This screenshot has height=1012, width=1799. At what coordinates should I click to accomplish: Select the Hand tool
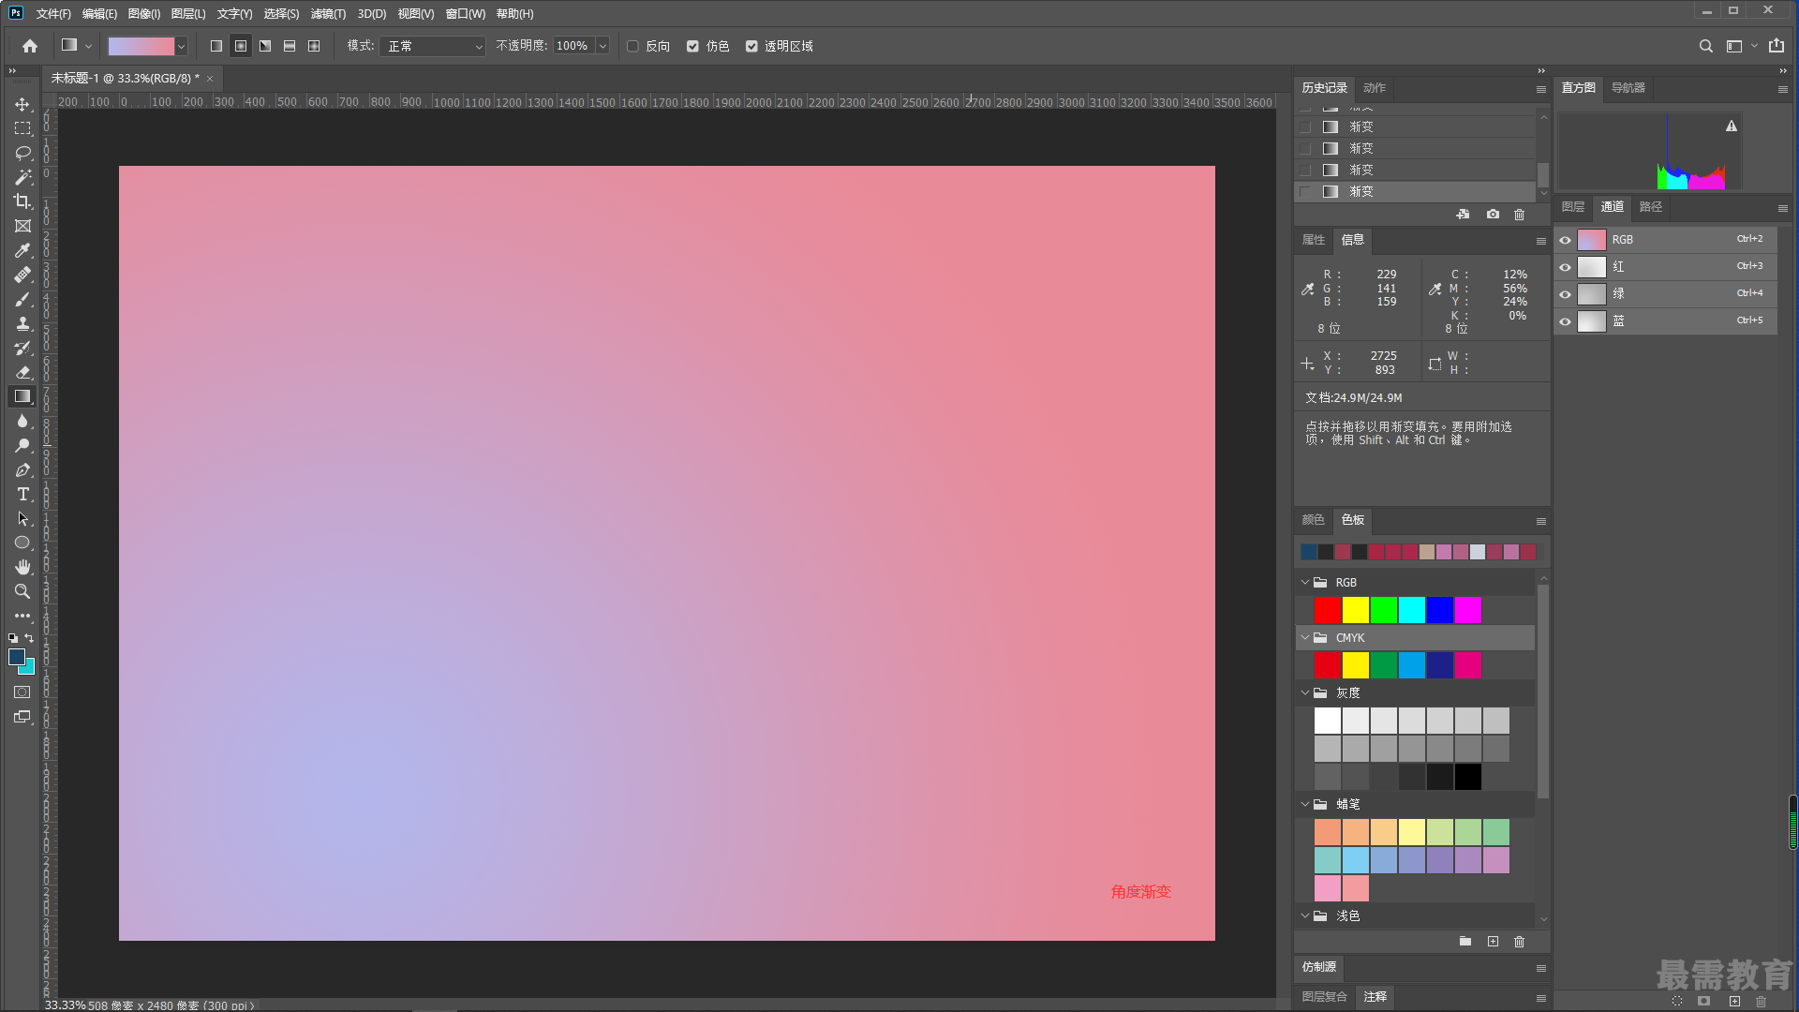point(22,567)
